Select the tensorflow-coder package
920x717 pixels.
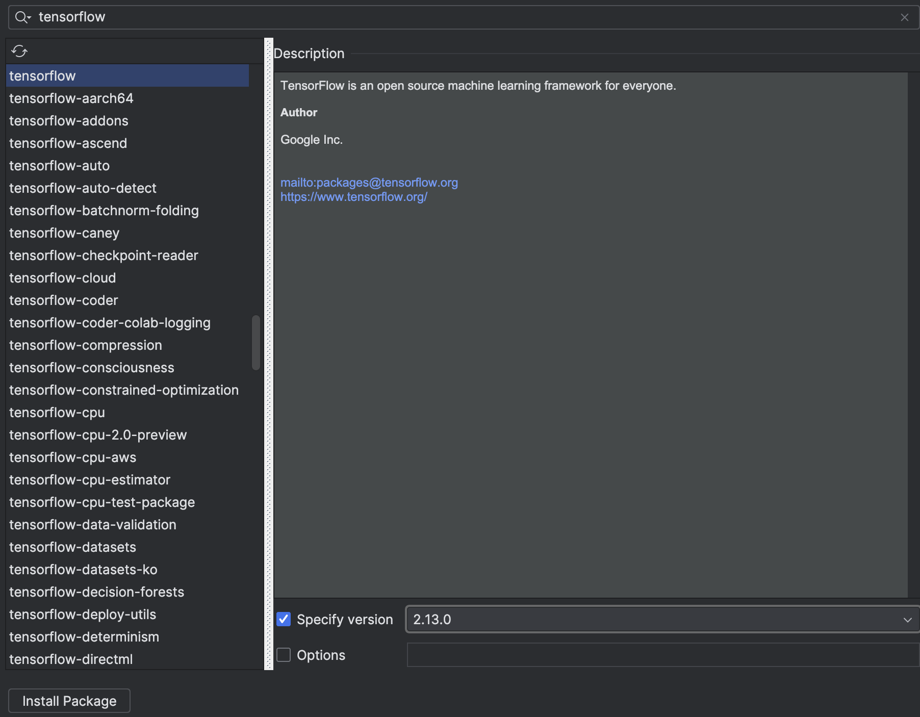127,300
